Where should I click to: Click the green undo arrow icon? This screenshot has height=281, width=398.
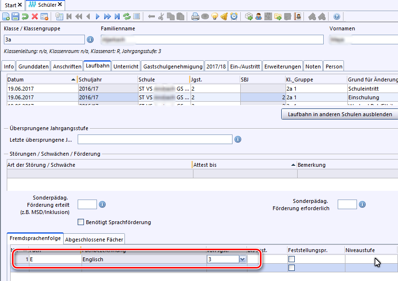point(25,16)
